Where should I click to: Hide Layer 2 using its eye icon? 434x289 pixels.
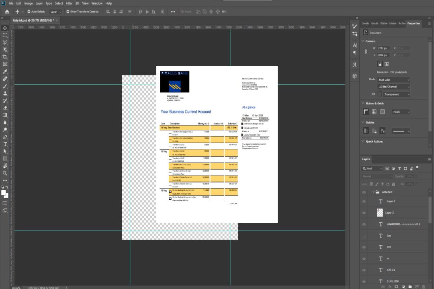[x=364, y=201]
